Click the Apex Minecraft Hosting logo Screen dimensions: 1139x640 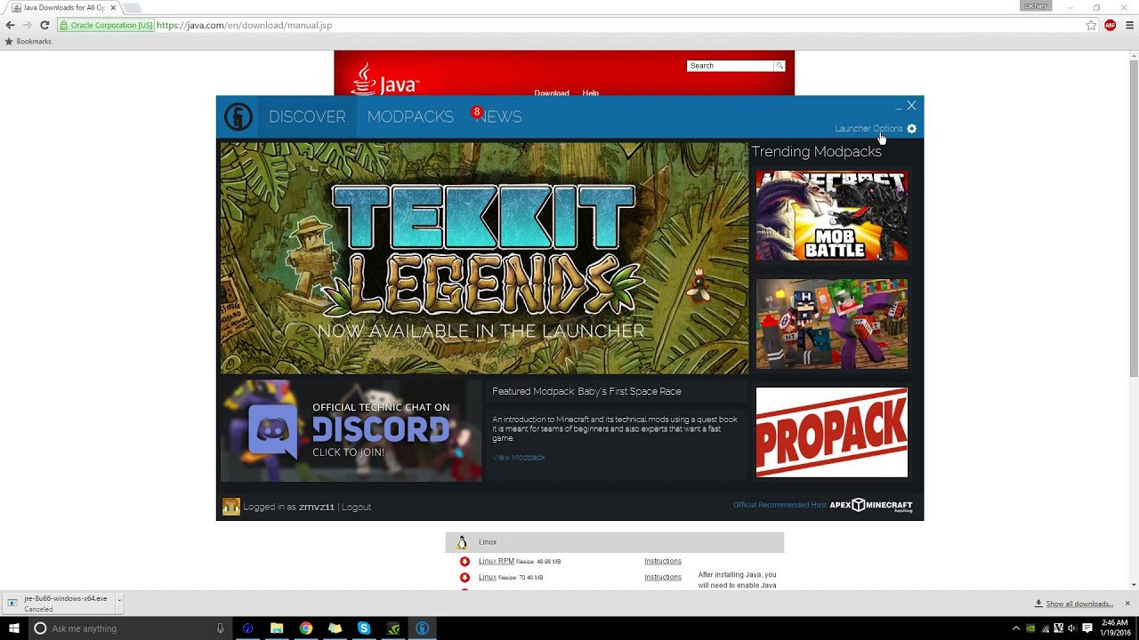coord(871,505)
